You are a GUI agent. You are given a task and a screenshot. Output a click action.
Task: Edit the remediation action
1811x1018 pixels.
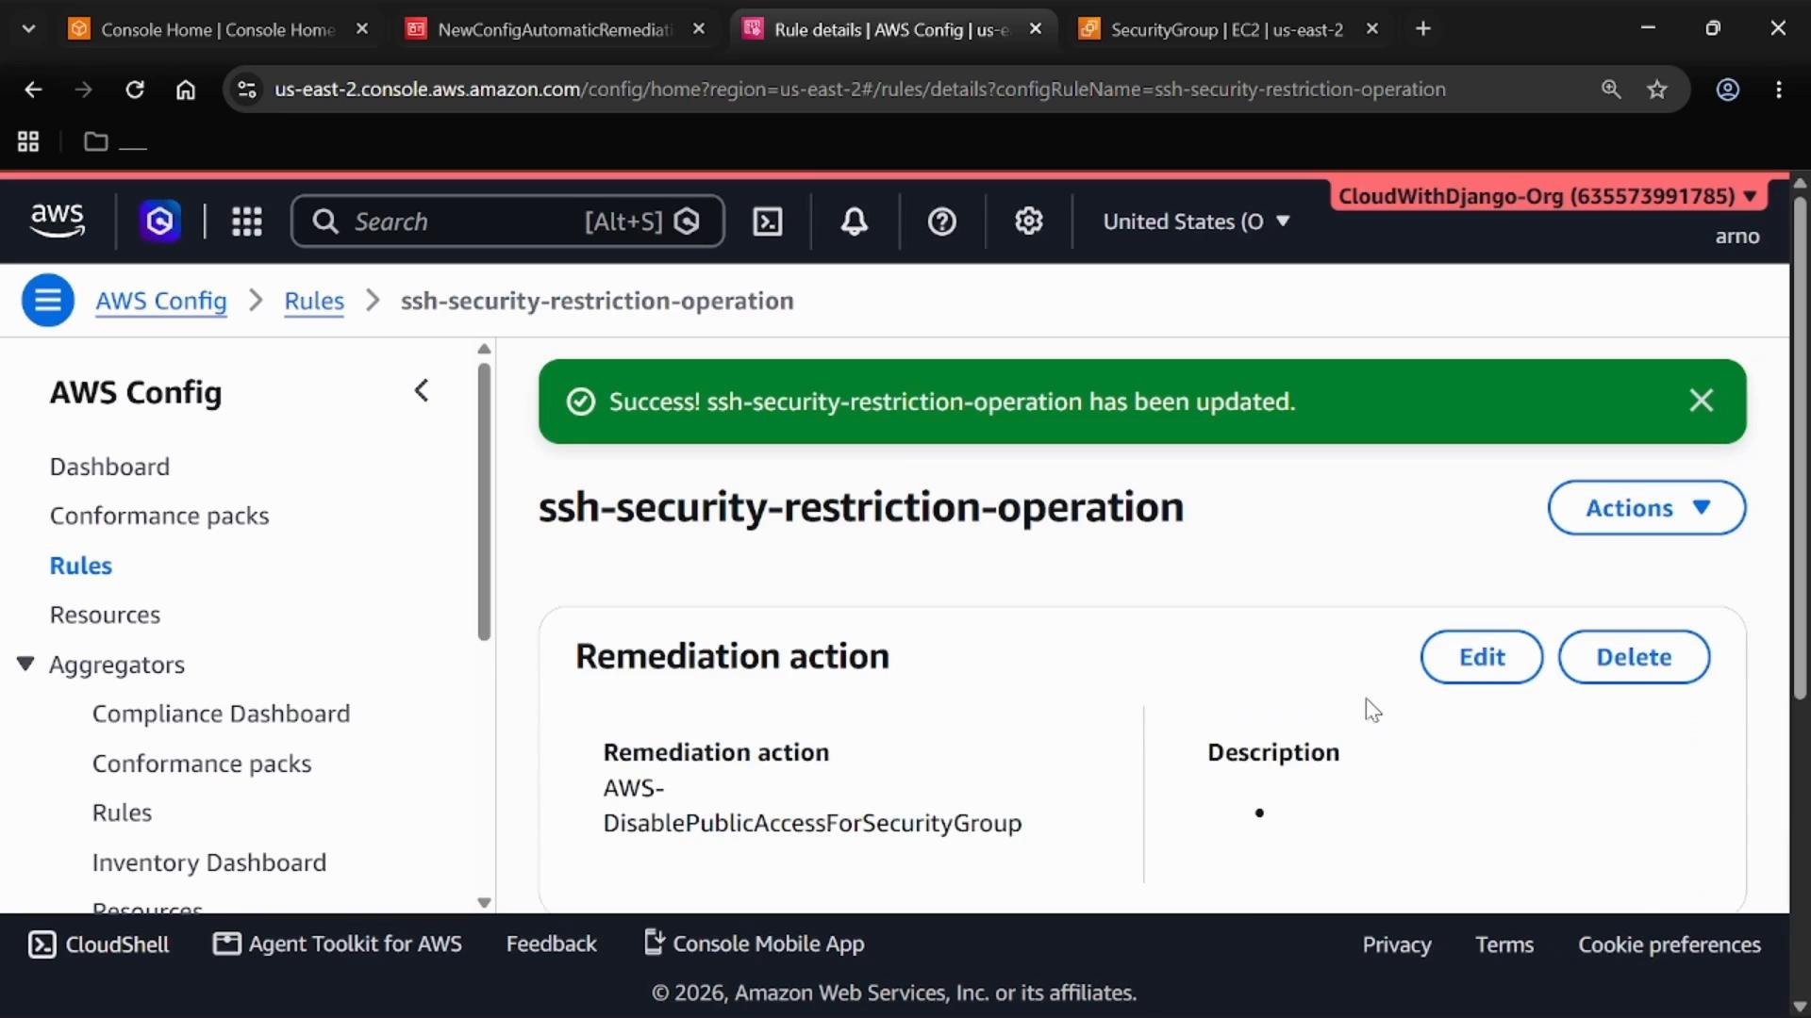coord(1481,657)
